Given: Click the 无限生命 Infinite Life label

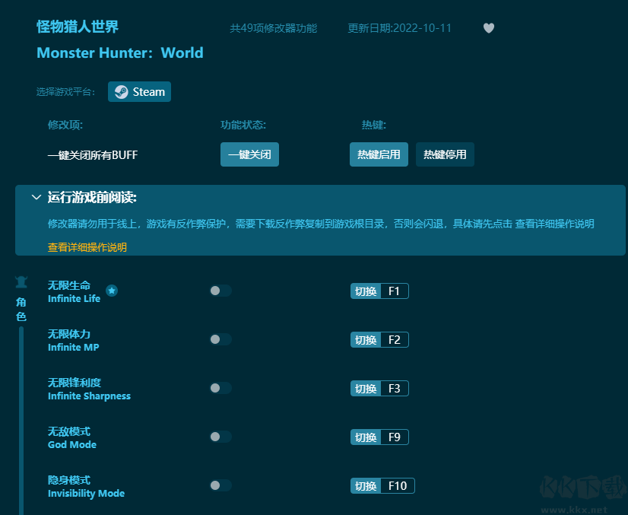Looking at the screenshot, I should point(74,291).
